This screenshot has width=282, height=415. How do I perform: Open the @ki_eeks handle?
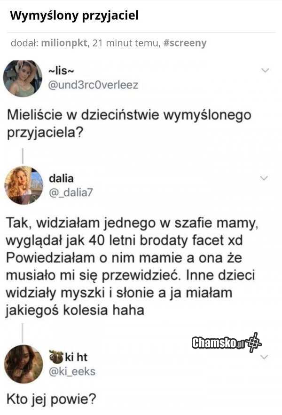click(72, 372)
